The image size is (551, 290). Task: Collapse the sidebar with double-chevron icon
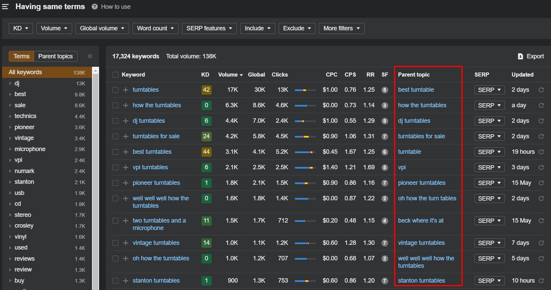90,56
